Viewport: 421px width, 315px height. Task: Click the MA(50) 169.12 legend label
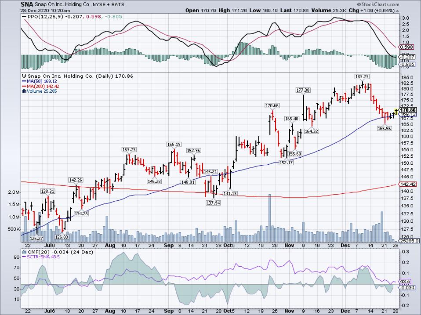coord(42,81)
